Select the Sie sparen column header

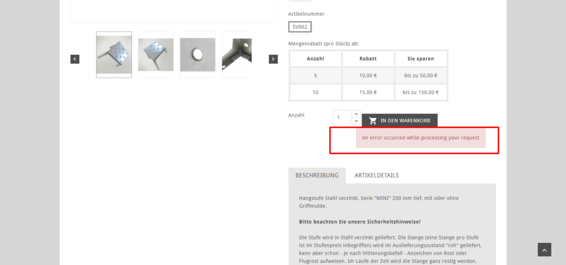click(x=421, y=58)
